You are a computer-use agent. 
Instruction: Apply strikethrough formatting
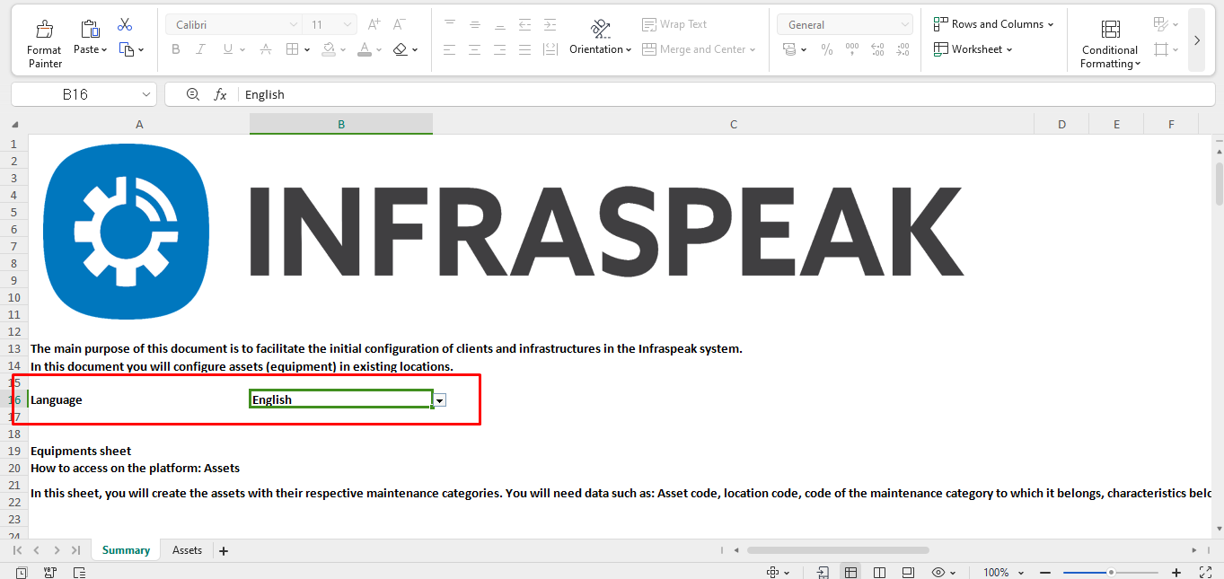pyautogui.click(x=266, y=49)
